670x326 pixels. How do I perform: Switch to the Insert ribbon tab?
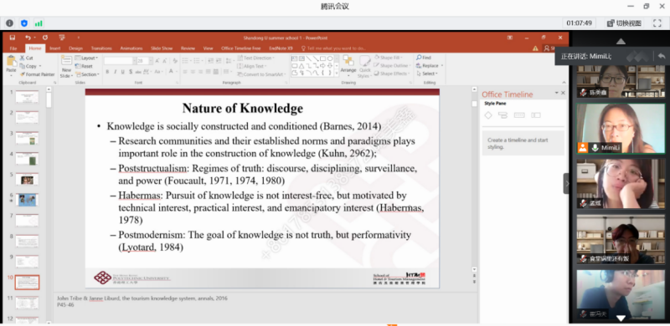tap(55, 48)
